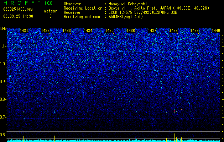Click the 1431 time marker
Image resolution: width=224 pixels, height=142 pixels.
24,31
